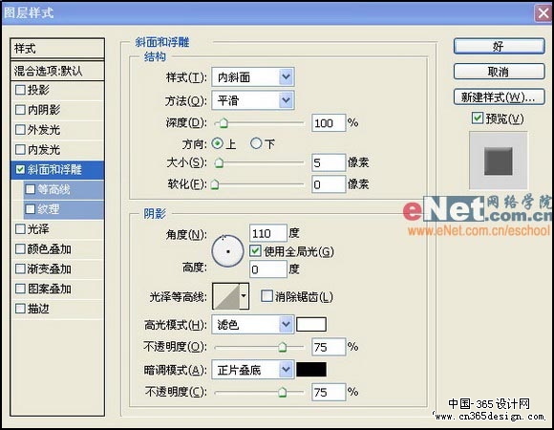Click the white highlight color swatch
This screenshot has width=554, height=430.
311,324
